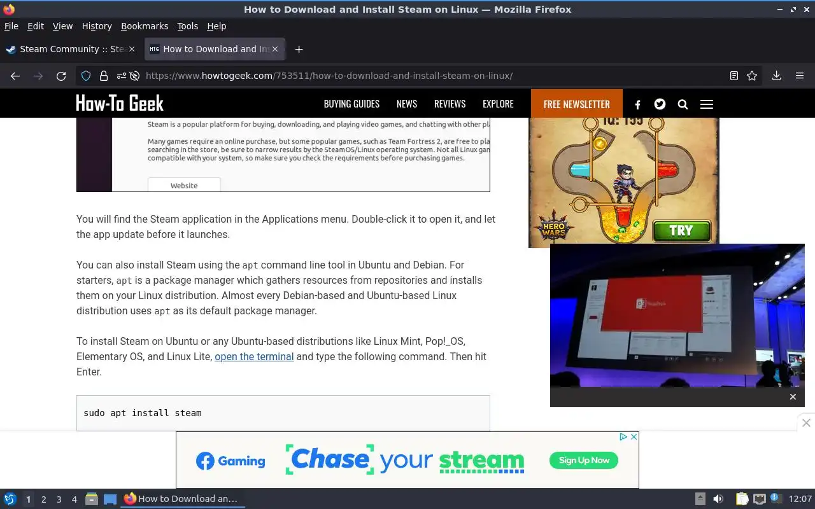815x509 pixels.
Task: Expand the Explore navigation item
Action: pyautogui.click(x=498, y=104)
